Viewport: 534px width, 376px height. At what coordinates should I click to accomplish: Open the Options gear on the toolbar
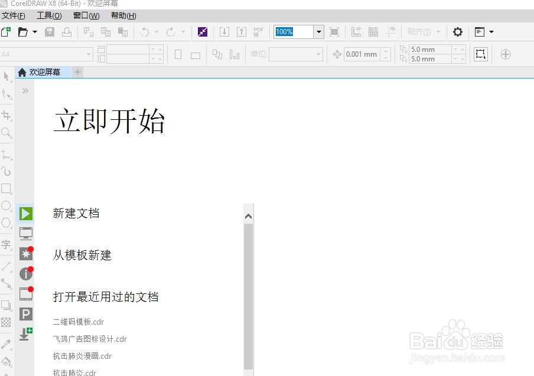(x=457, y=32)
